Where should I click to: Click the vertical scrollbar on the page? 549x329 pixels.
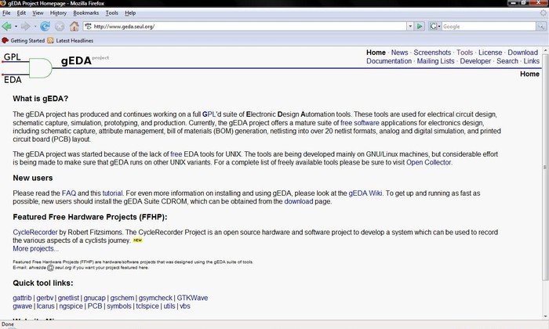545,180
